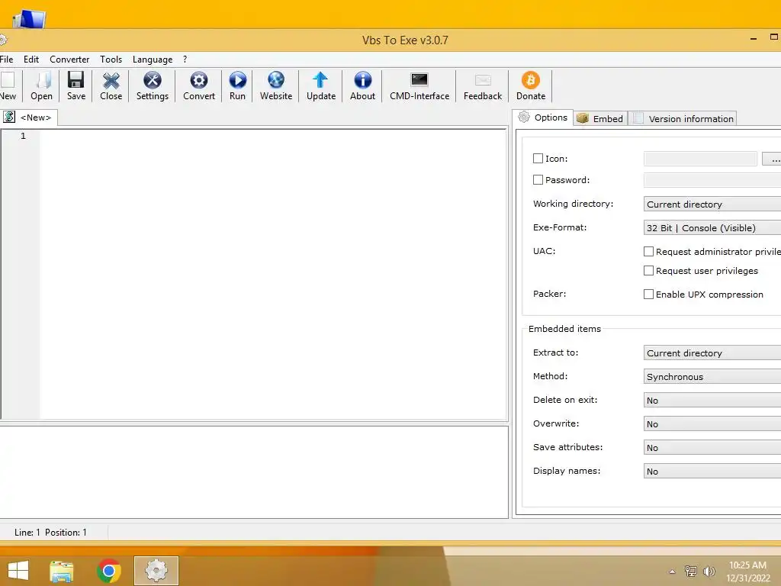The width and height of the screenshot is (781, 586).
Task: Open the Exe-Format dropdown
Action: [712, 227]
